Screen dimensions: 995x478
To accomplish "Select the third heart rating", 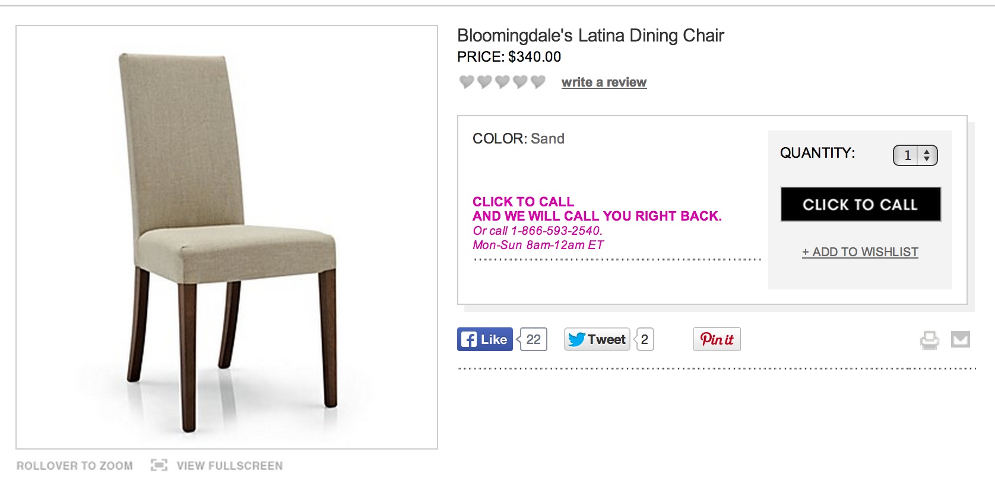I will 502,82.
